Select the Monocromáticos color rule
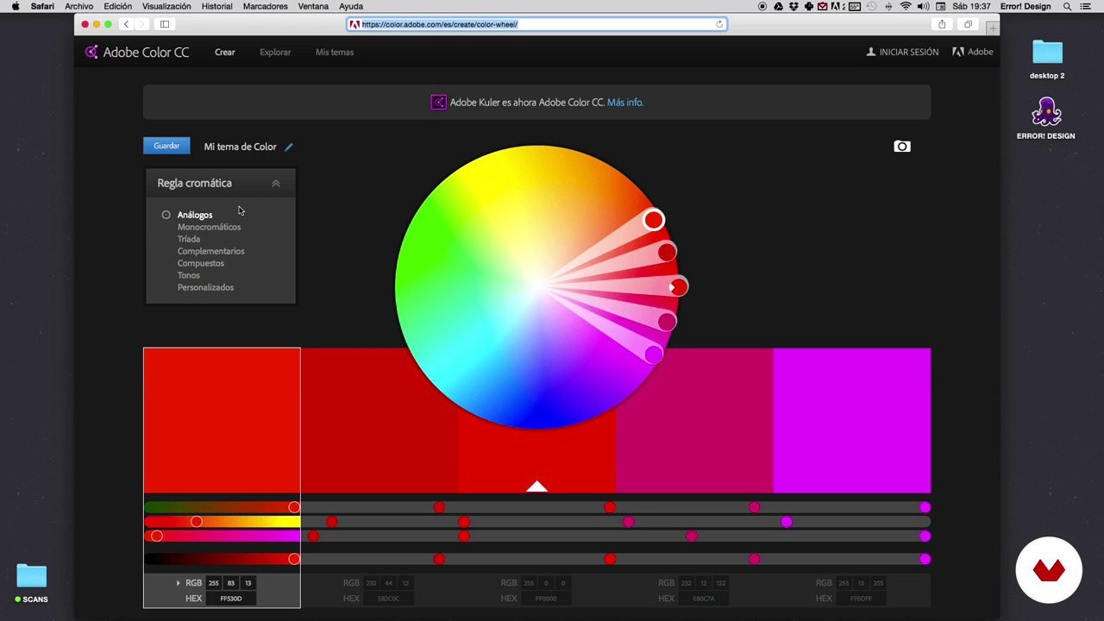1104x621 pixels. pos(209,227)
